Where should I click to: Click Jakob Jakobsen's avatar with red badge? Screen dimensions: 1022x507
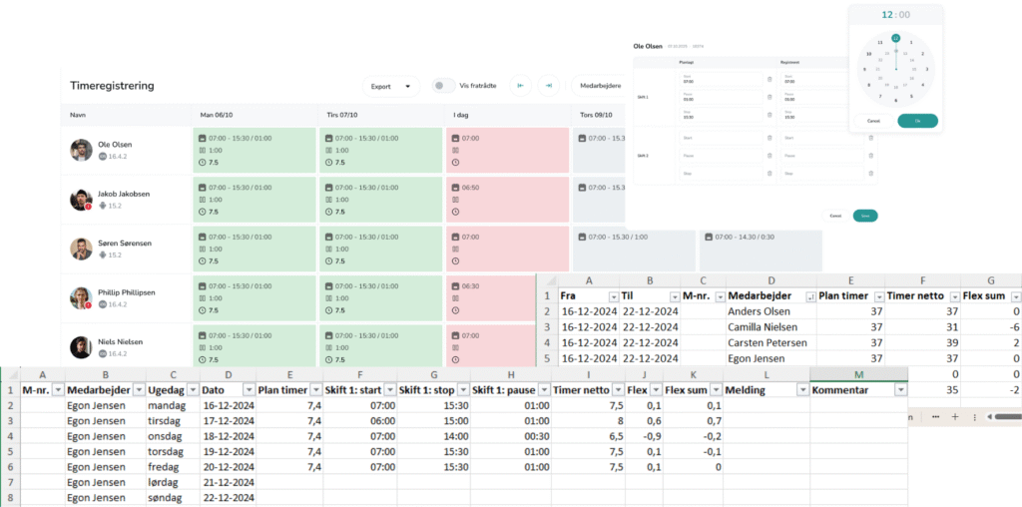click(81, 200)
